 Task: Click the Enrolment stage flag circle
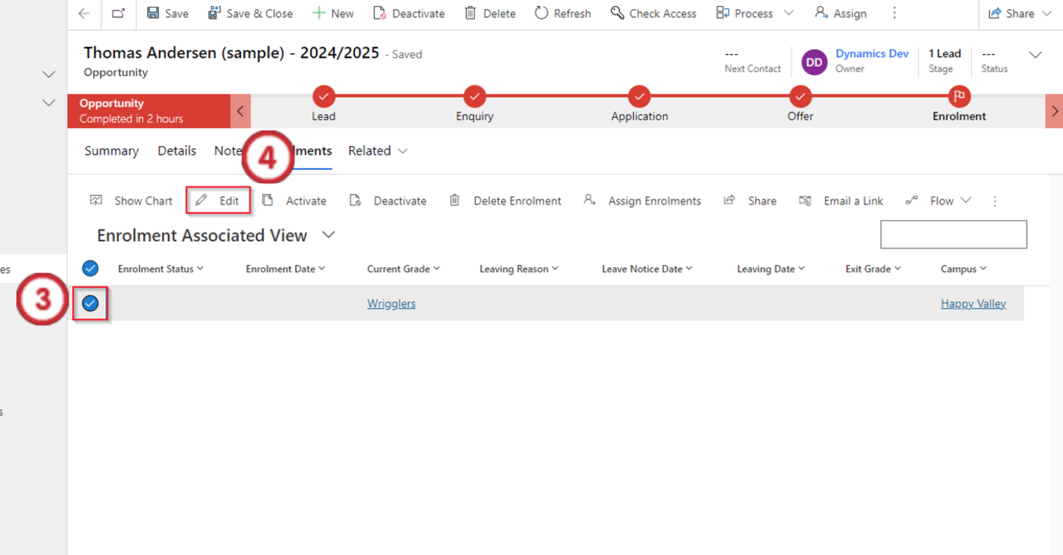[x=959, y=96]
